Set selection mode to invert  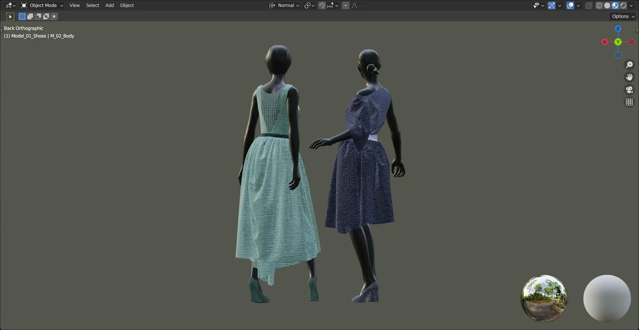[x=46, y=16]
